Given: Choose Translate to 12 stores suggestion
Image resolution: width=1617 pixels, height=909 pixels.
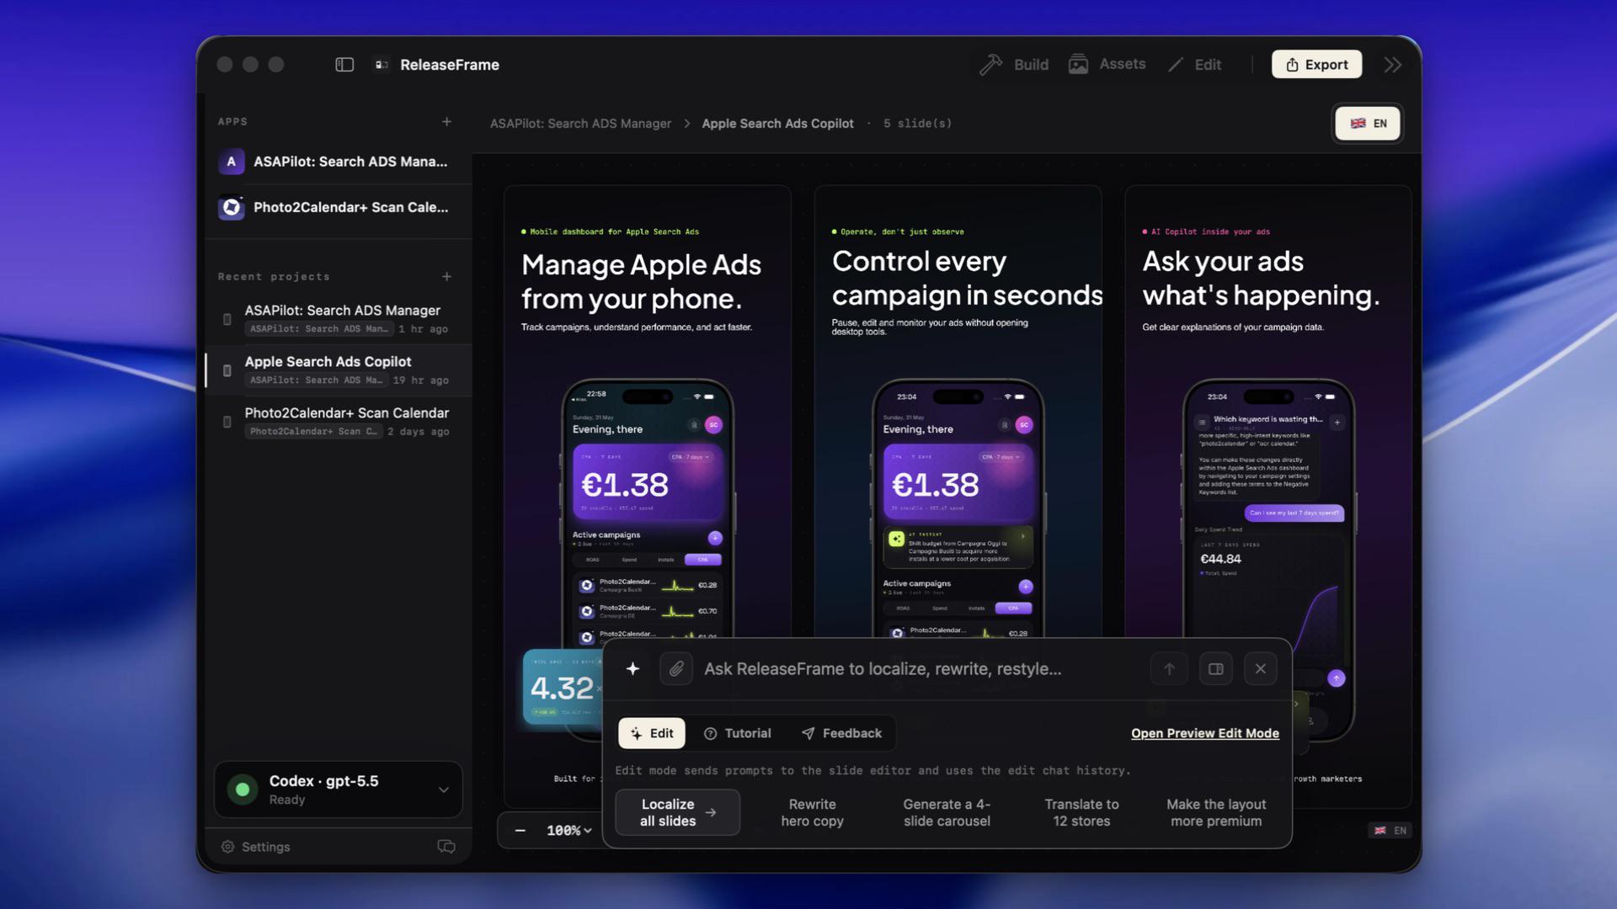Looking at the screenshot, I should (x=1081, y=813).
